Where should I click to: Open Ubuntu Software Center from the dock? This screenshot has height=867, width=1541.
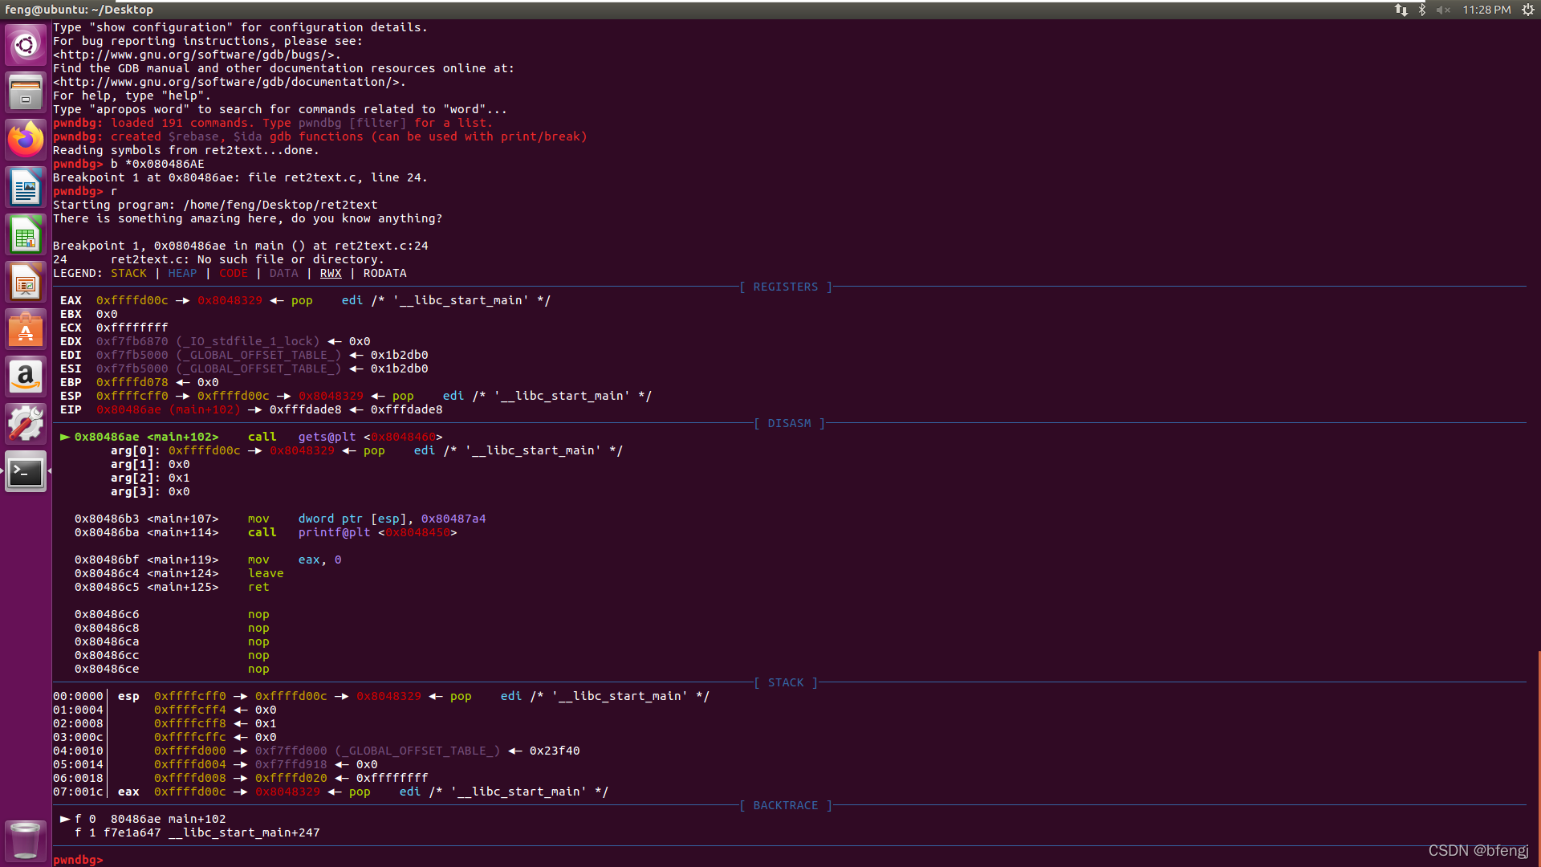[26, 330]
